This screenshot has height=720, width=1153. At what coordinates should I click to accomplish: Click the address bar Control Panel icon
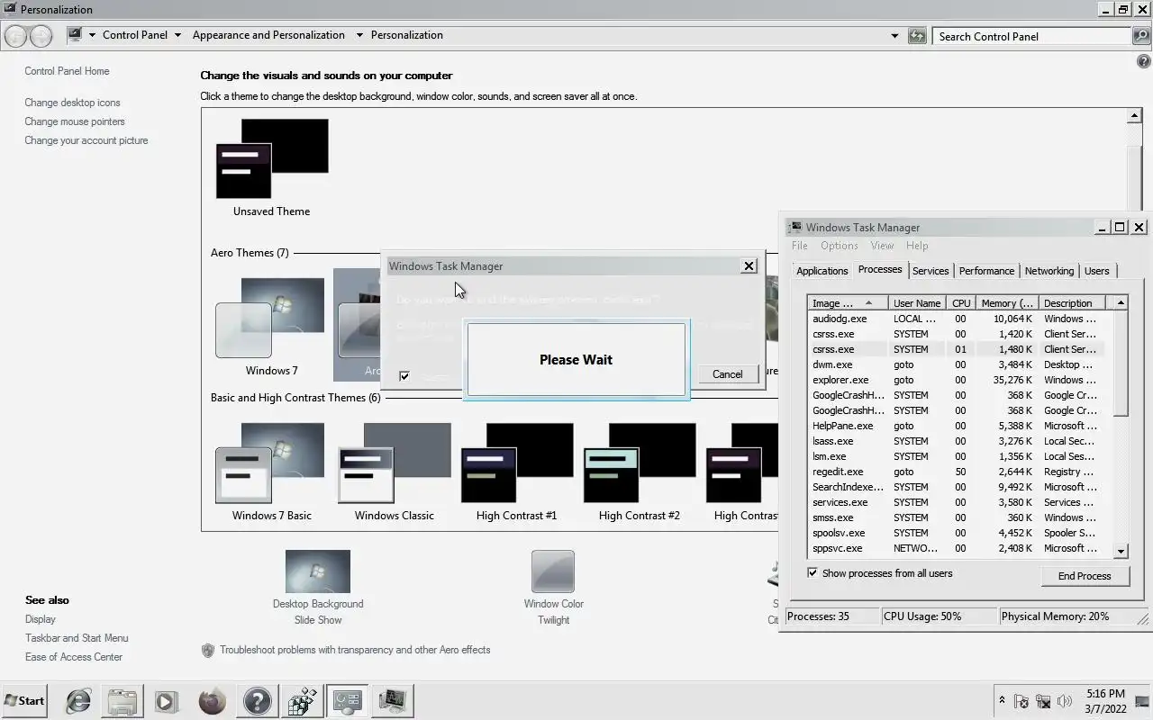coord(75,35)
